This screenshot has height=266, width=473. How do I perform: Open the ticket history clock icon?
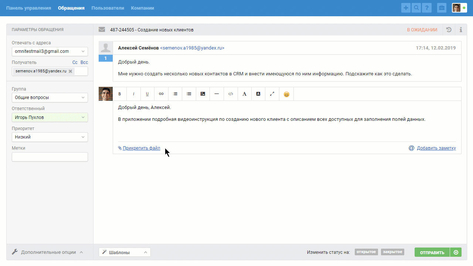tap(449, 30)
